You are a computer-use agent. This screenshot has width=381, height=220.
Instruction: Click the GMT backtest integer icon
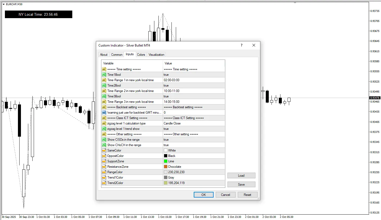click(104, 113)
